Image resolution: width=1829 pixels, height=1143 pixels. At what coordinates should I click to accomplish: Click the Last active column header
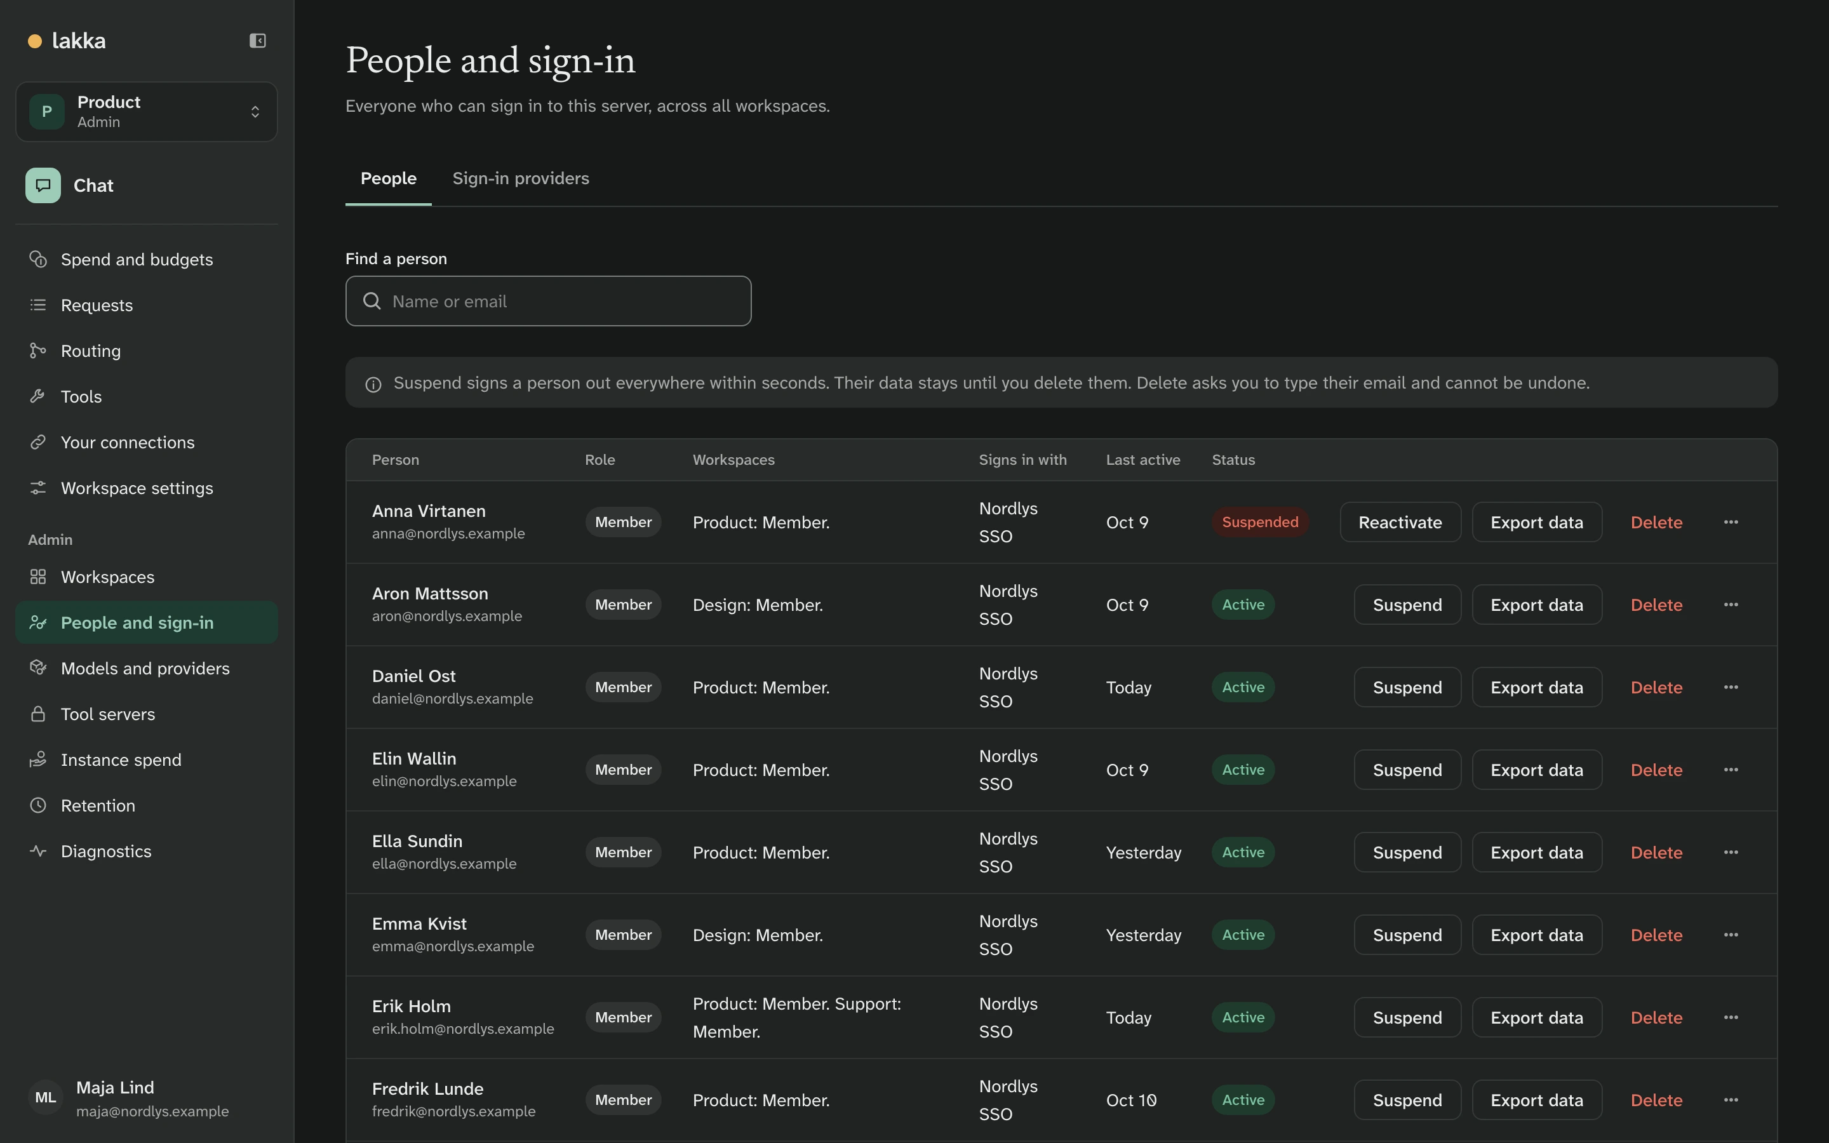click(x=1142, y=460)
